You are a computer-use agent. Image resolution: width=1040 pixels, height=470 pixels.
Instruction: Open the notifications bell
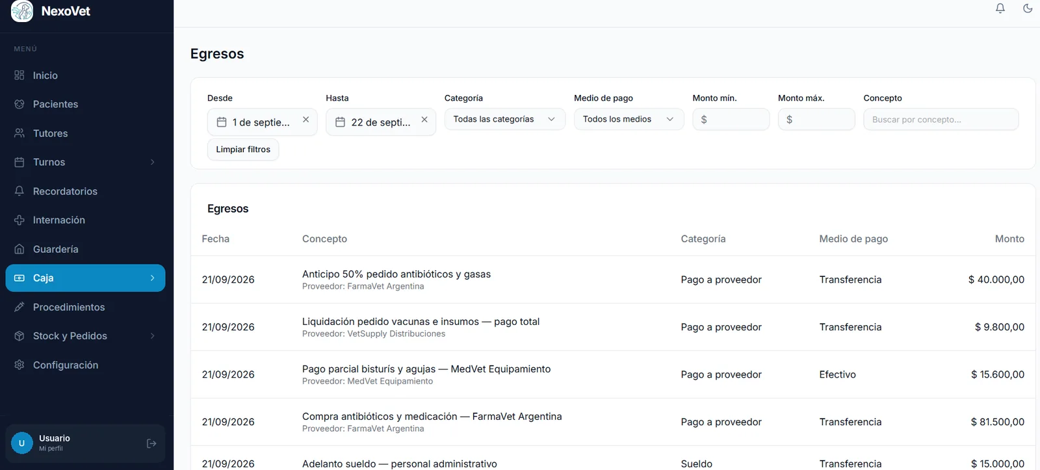(x=1000, y=8)
